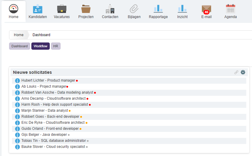Viewport: 252px width, 156px height.
Task: Click alert icon beside Gijs Belger
Action: pyautogui.click(x=17, y=135)
